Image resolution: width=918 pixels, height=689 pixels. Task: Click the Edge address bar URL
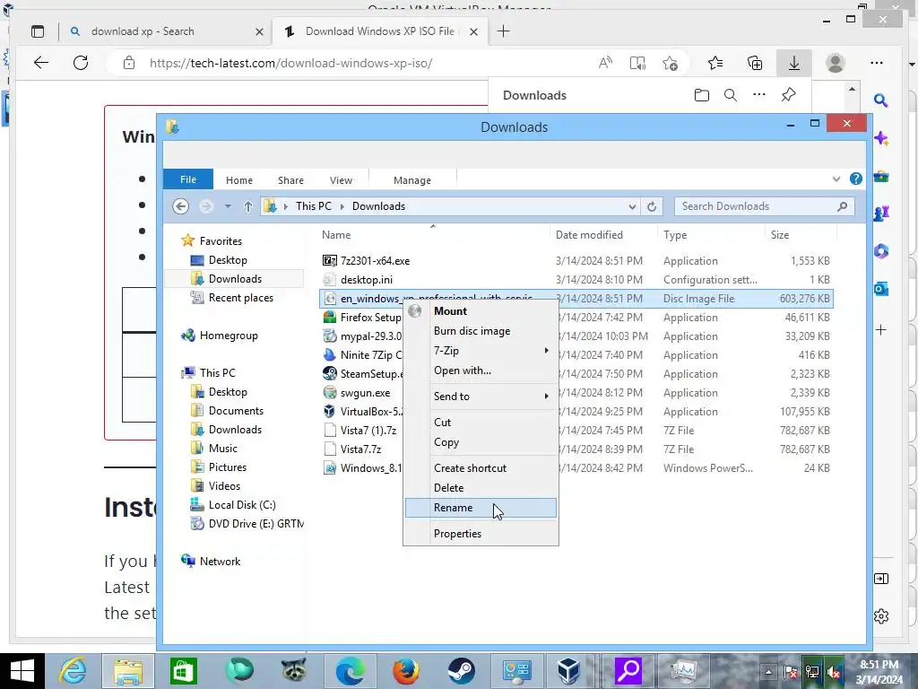[x=291, y=64]
